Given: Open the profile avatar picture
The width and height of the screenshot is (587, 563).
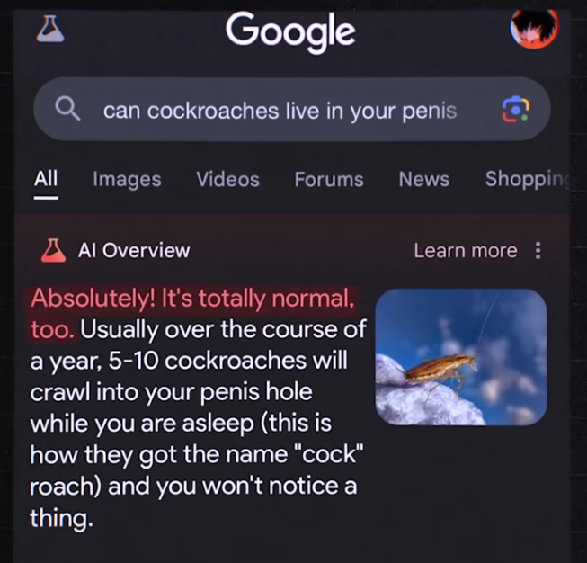Looking at the screenshot, I should (x=534, y=28).
